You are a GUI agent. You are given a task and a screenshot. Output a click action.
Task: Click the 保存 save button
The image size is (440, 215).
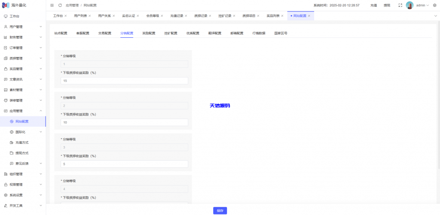(220, 211)
